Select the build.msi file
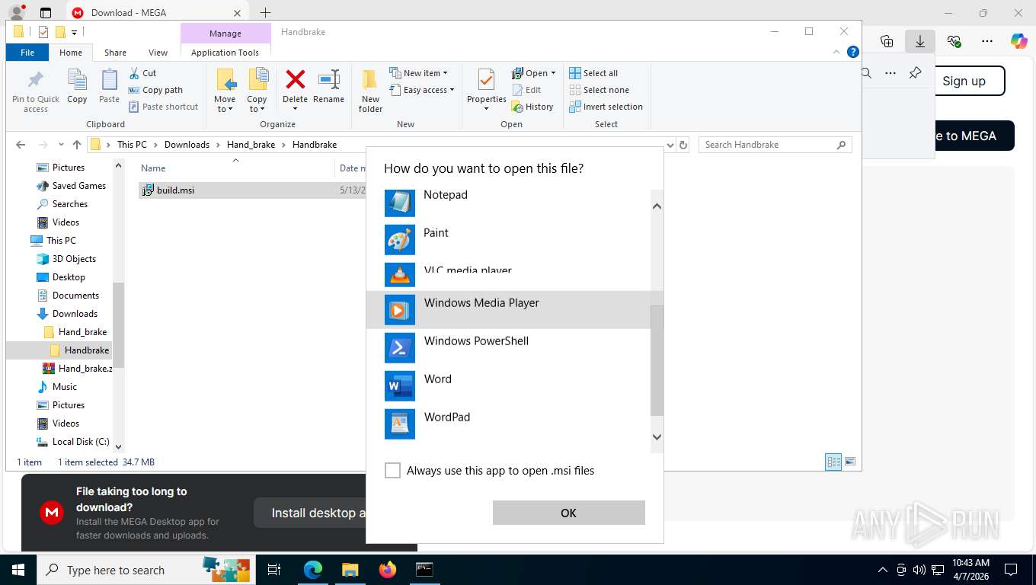Screen dimensions: 1036x585 click(x=175, y=190)
